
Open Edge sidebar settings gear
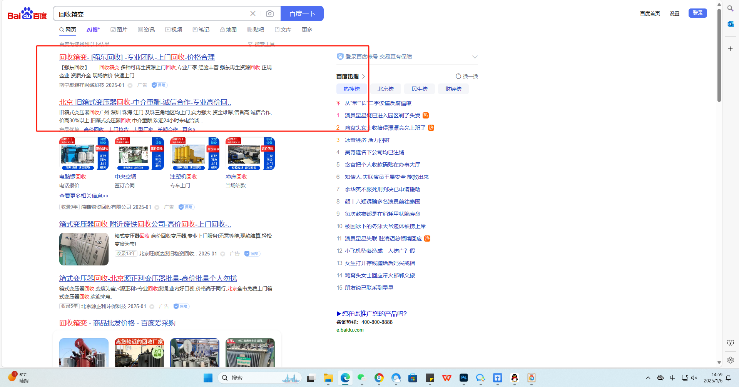pos(730,360)
